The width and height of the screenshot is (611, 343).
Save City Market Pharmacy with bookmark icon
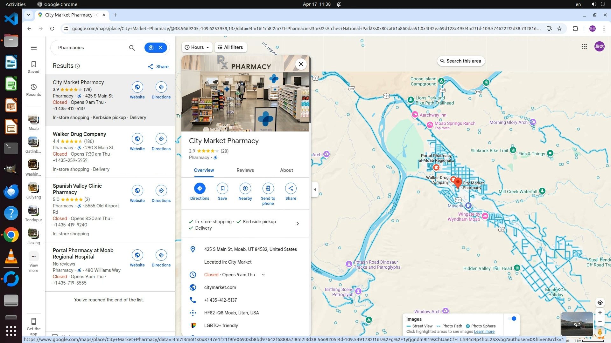point(222,189)
